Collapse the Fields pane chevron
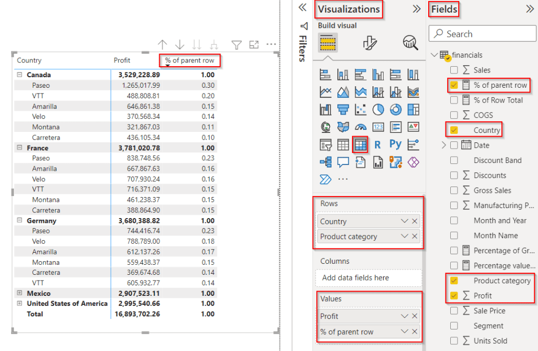 pos(530,9)
